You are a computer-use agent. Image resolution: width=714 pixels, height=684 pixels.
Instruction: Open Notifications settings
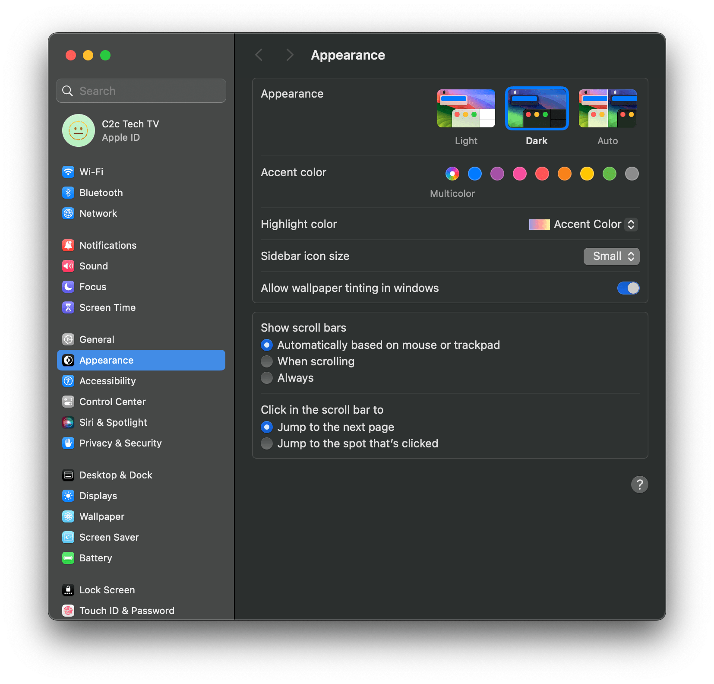[107, 245]
